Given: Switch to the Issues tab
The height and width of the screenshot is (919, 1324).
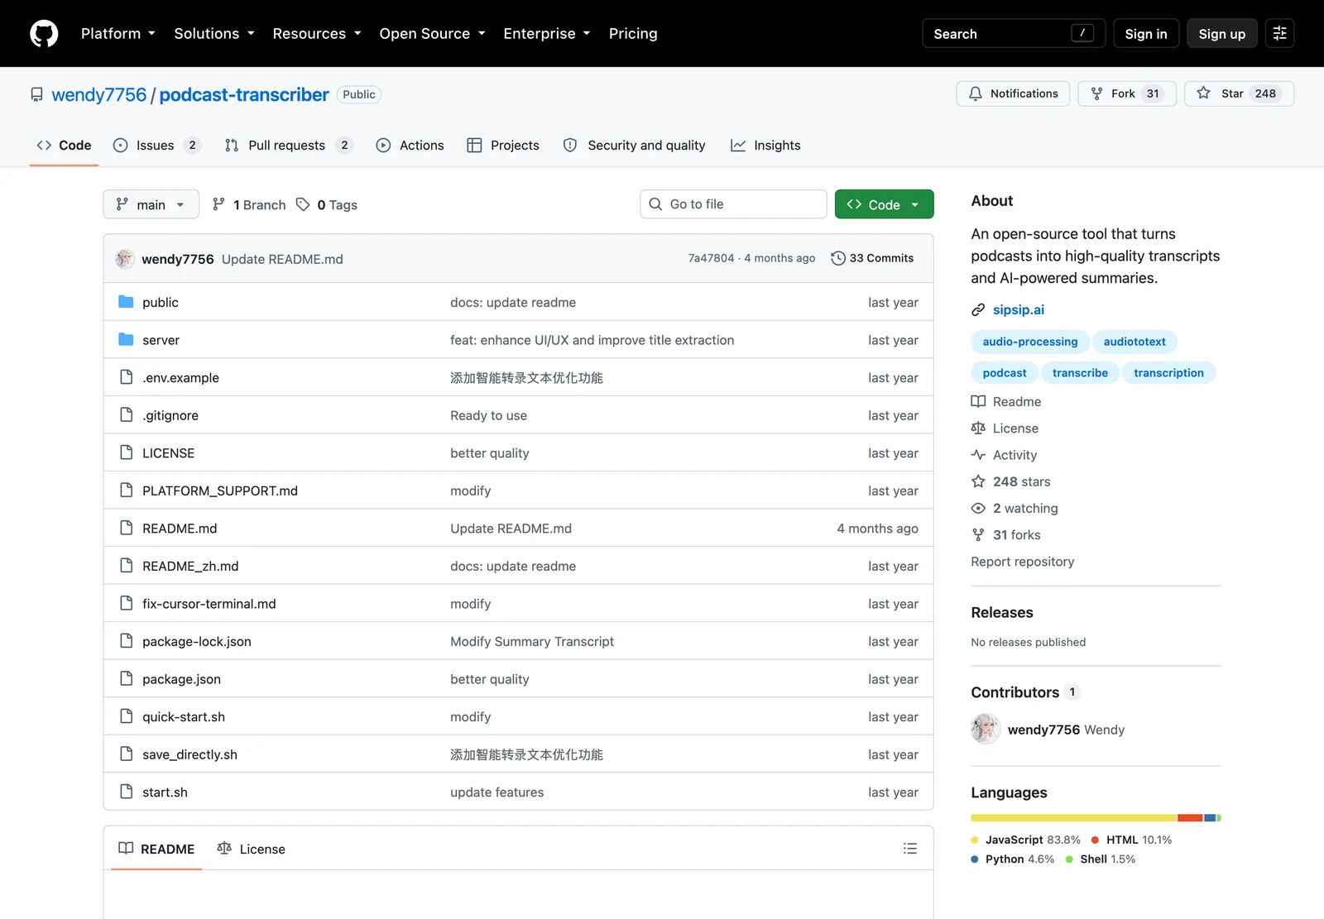Looking at the screenshot, I should tap(157, 146).
